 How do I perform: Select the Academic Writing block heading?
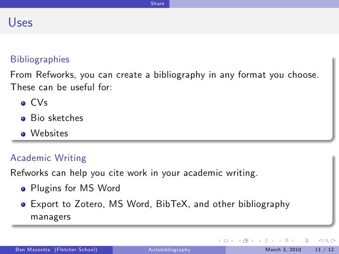[x=48, y=158]
